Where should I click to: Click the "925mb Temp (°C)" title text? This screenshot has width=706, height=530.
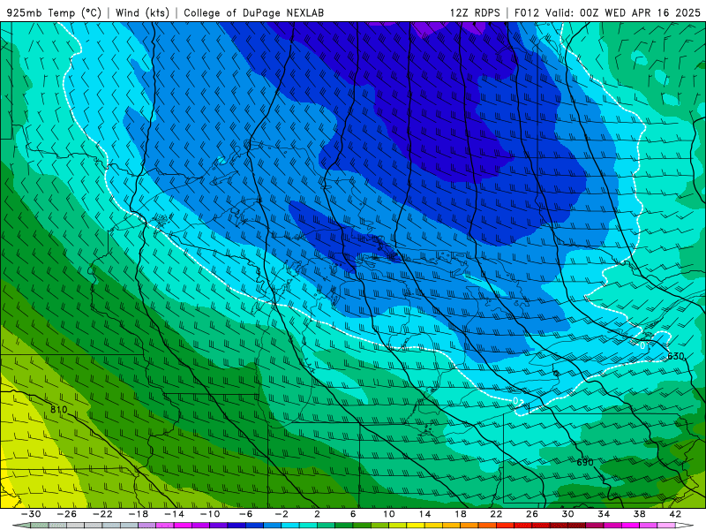(55, 12)
